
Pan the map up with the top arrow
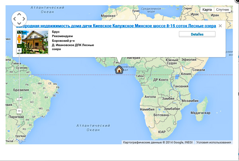[x=19, y=14]
